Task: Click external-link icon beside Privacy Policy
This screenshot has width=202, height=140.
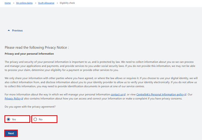Action: pyautogui.click(x=22, y=99)
